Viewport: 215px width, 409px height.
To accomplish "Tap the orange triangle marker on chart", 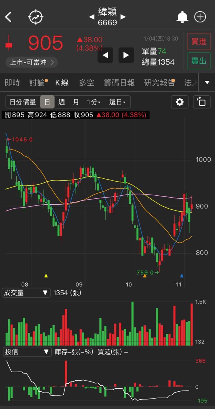I will click(x=145, y=275).
